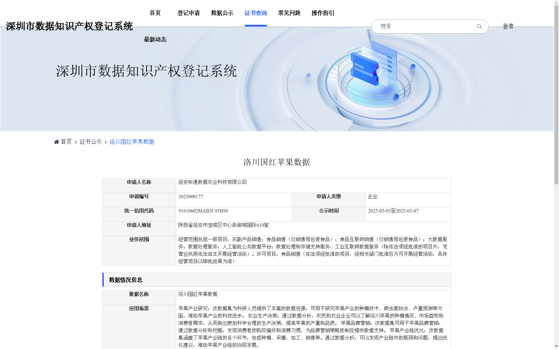Open the 操作指引 menu item
Image resolution: width=559 pixels, height=349 pixels.
[x=322, y=13]
